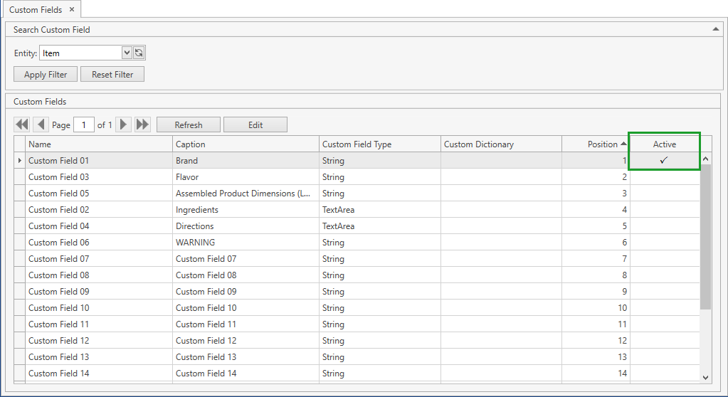Close the Custom Fields tab
The width and height of the screenshot is (728, 397).
[71, 9]
